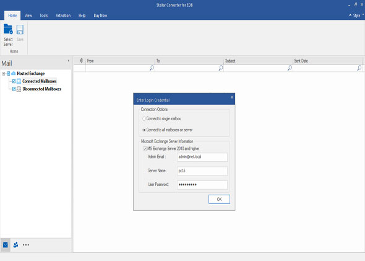Select Connect to single mailbox radio button
The width and height of the screenshot is (365, 261).
[144, 119]
